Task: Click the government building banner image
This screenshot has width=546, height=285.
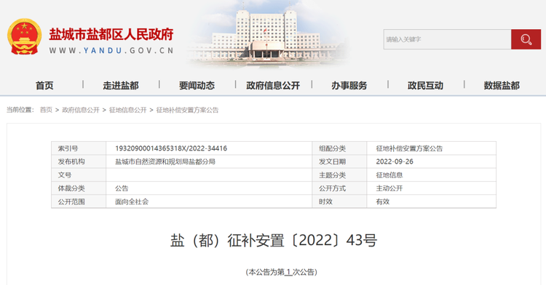Action: tap(267, 34)
